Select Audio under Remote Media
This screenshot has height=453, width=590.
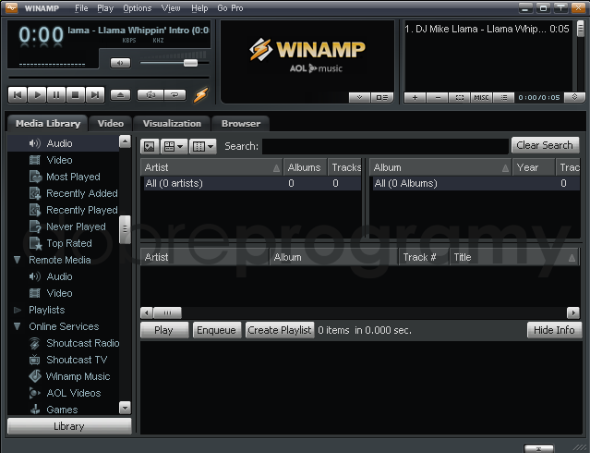coord(59,276)
